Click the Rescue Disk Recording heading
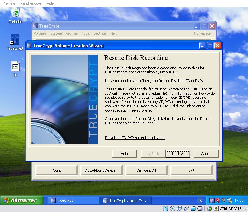This screenshot has height=212, width=248. 136,58
